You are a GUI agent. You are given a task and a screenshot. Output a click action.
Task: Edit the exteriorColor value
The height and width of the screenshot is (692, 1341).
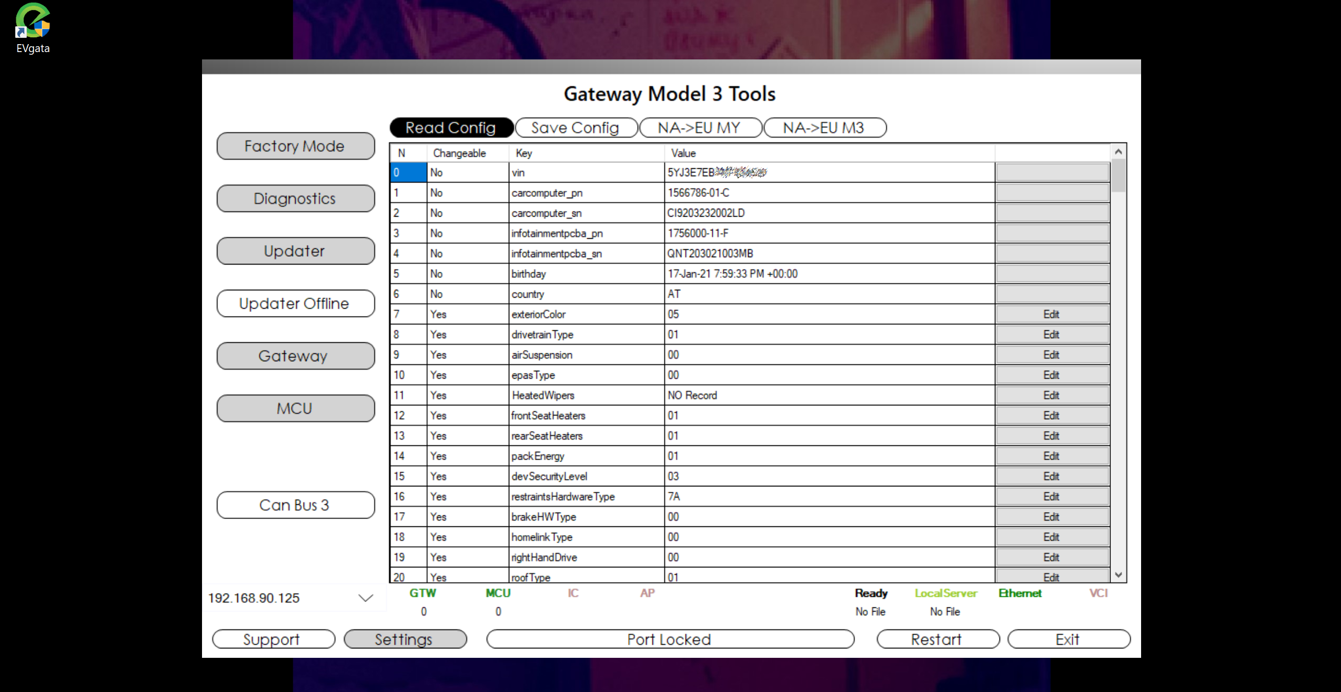point(1052,314)
